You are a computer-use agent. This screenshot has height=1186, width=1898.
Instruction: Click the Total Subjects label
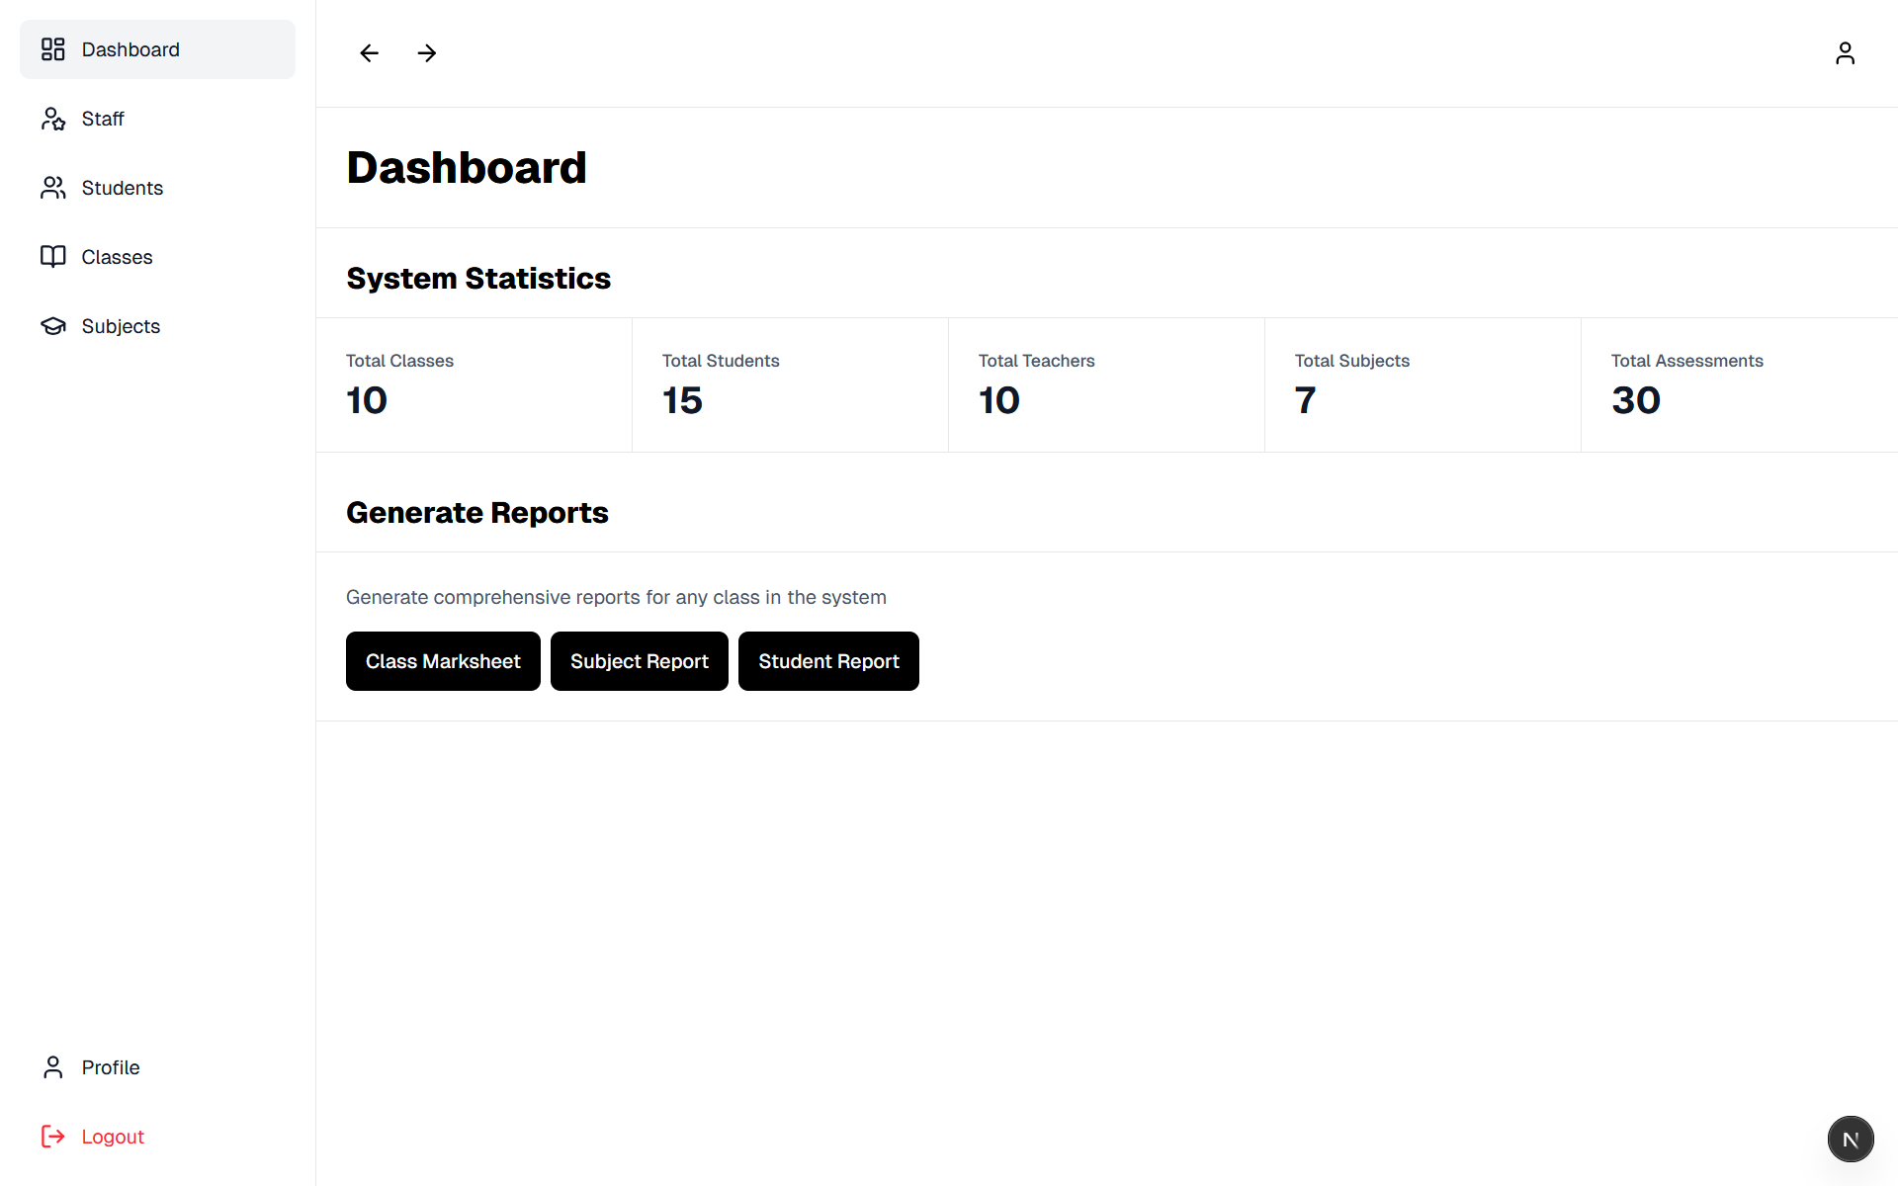(x=1352, y=361)
